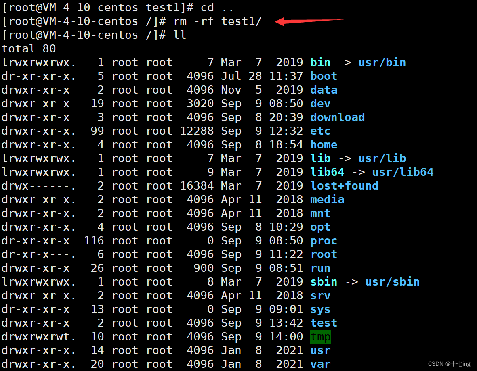
Task: Click the 'cd ..' command text
Action: point(217,8)
